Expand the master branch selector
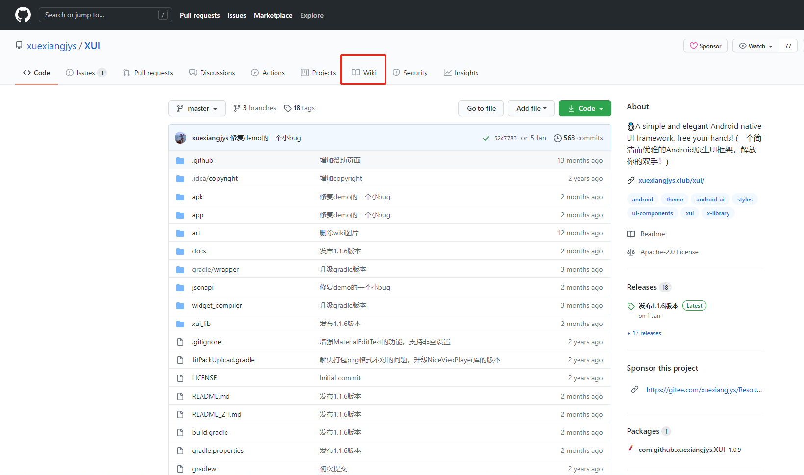804x475 pixels. 197,108
